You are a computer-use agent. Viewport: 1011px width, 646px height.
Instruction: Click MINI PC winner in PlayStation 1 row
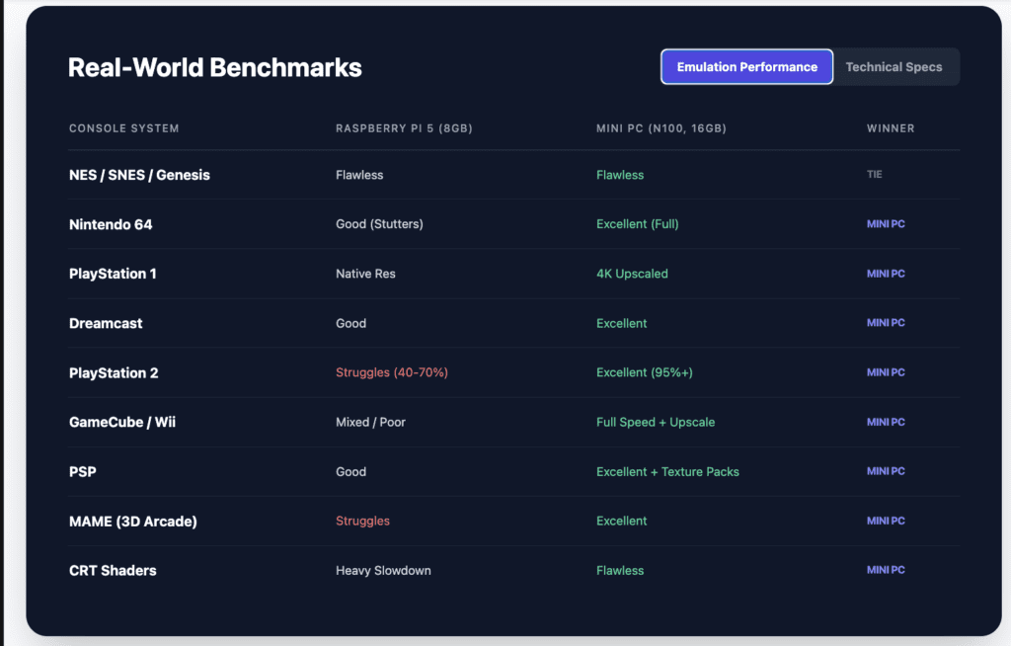point(886,274)
